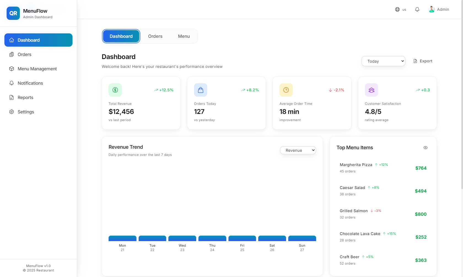Select the Wed 23 revenue bar

pos(182,238)
